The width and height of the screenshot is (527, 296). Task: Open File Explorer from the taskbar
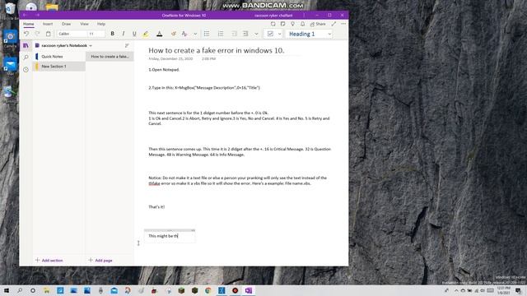point(46,290)
